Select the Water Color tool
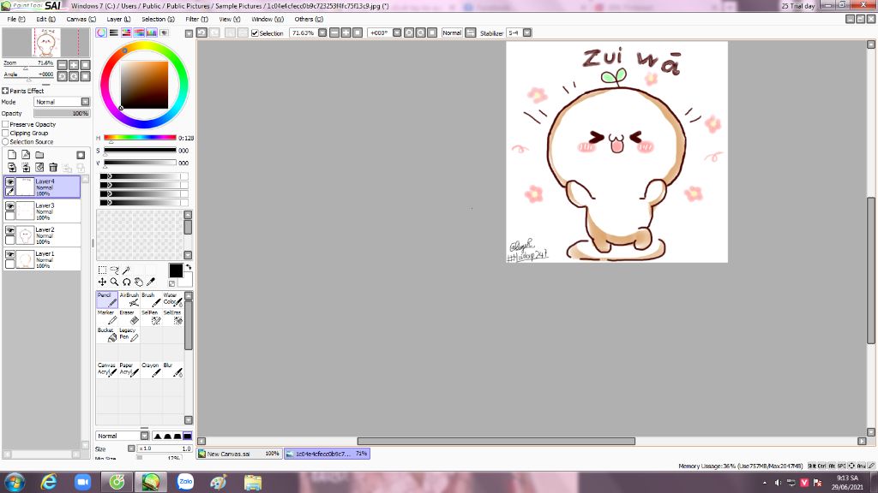The width and height of the screenshot is (878, 493). tap(172, 300)
